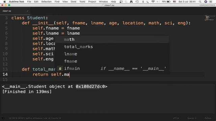Open the Notification Center icon

[x=211, y=2]
